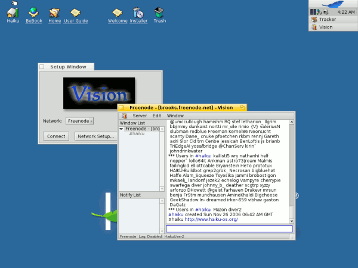Open the User Guide icon
The width and height of the screenshot is (358, 268).
click(76, 13)
